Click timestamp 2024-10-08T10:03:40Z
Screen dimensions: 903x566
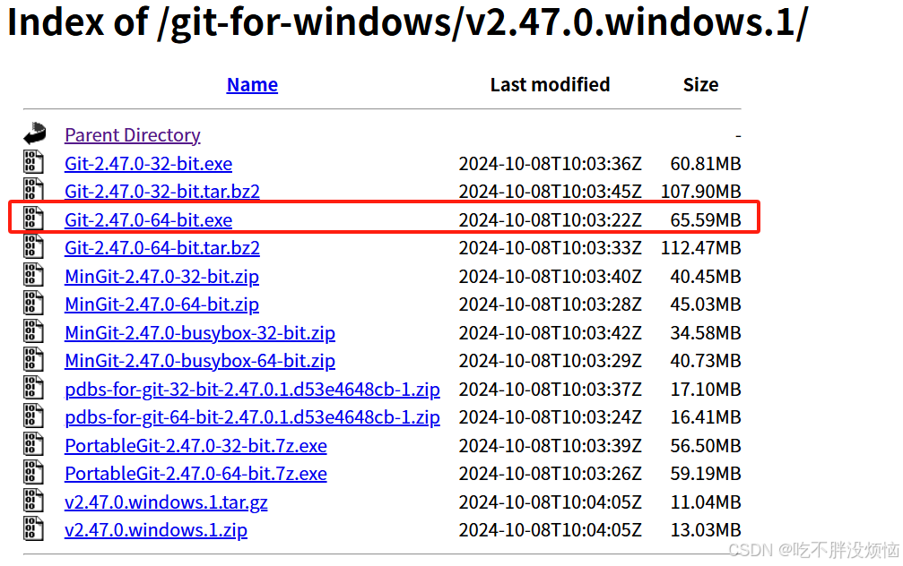click(550, 277)
